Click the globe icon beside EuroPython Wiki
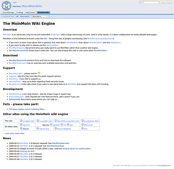Viewport: 174px width, 169px height. click(82, 121)
